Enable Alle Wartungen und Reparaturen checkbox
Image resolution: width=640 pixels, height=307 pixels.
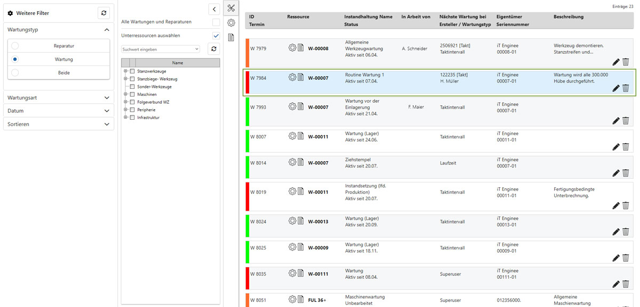click(x=215, y=22)
